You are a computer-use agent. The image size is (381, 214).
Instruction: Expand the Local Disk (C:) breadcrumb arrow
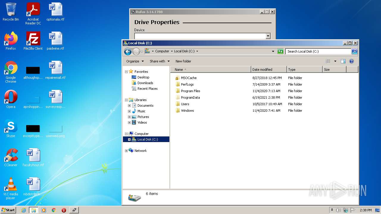click(197, 51)
